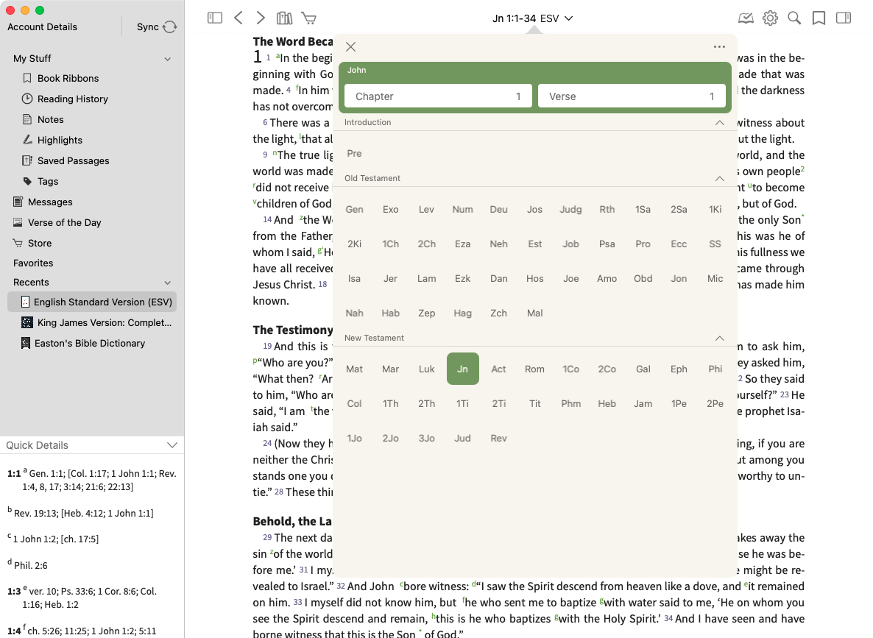Open settings gear in toolbar
873x638 pixels.
(770, 18)
